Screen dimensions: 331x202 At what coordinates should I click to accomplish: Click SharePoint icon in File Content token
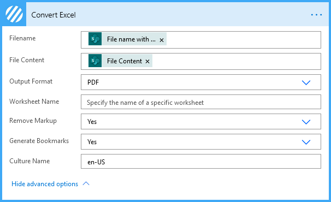[x=95, y=61]
